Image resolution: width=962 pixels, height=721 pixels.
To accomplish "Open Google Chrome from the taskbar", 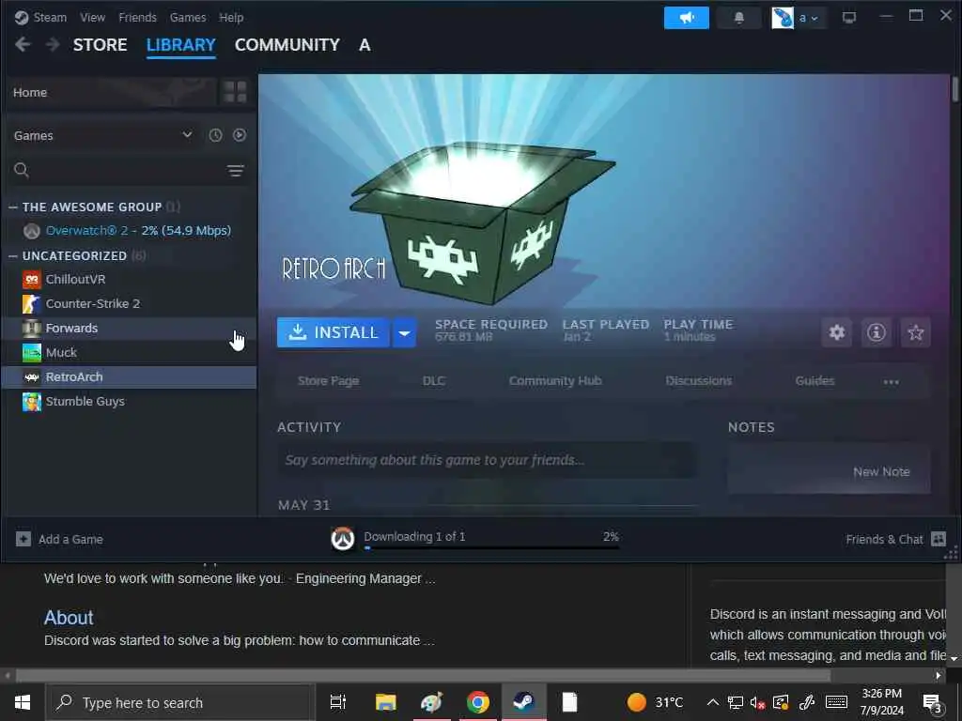I will pos(477,702).
